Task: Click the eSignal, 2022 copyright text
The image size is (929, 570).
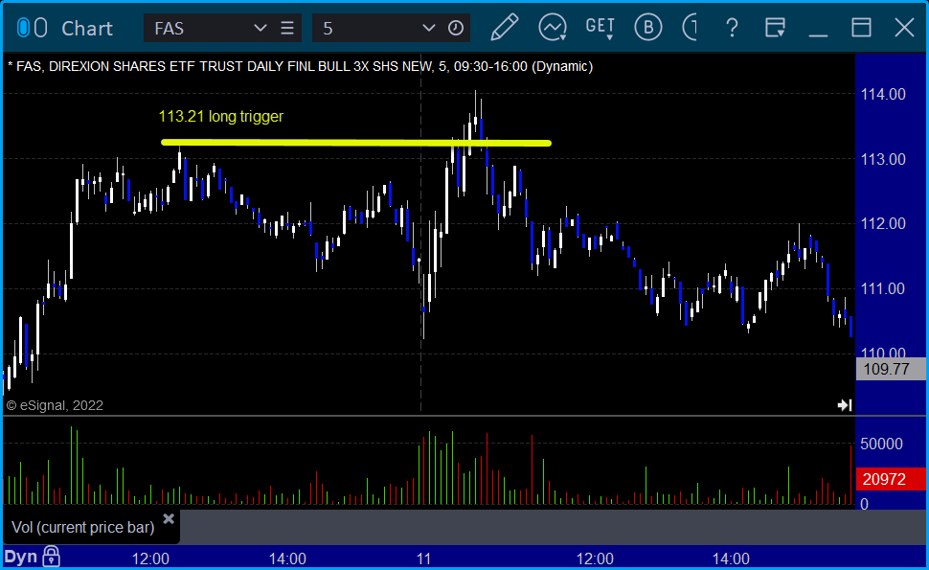Action: click(55, 405)
